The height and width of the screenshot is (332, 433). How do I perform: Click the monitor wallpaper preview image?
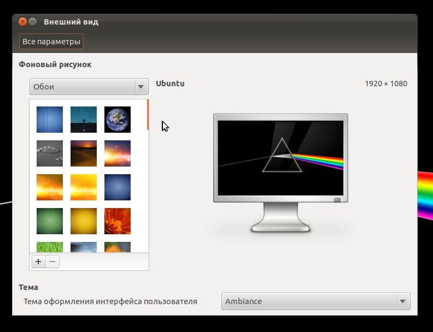pos(280,158)
